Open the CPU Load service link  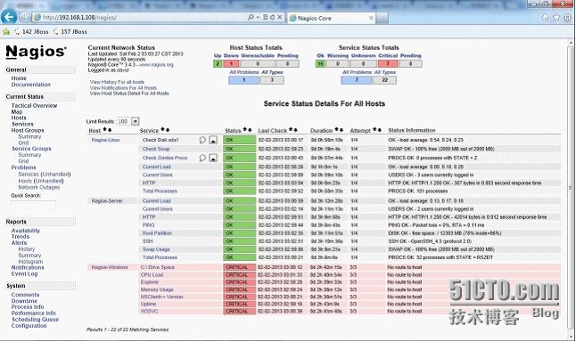coord(152,275)
